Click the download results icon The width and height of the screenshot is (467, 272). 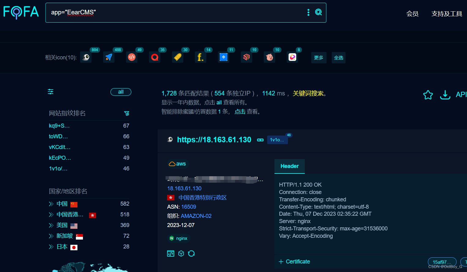pos(445,95)
